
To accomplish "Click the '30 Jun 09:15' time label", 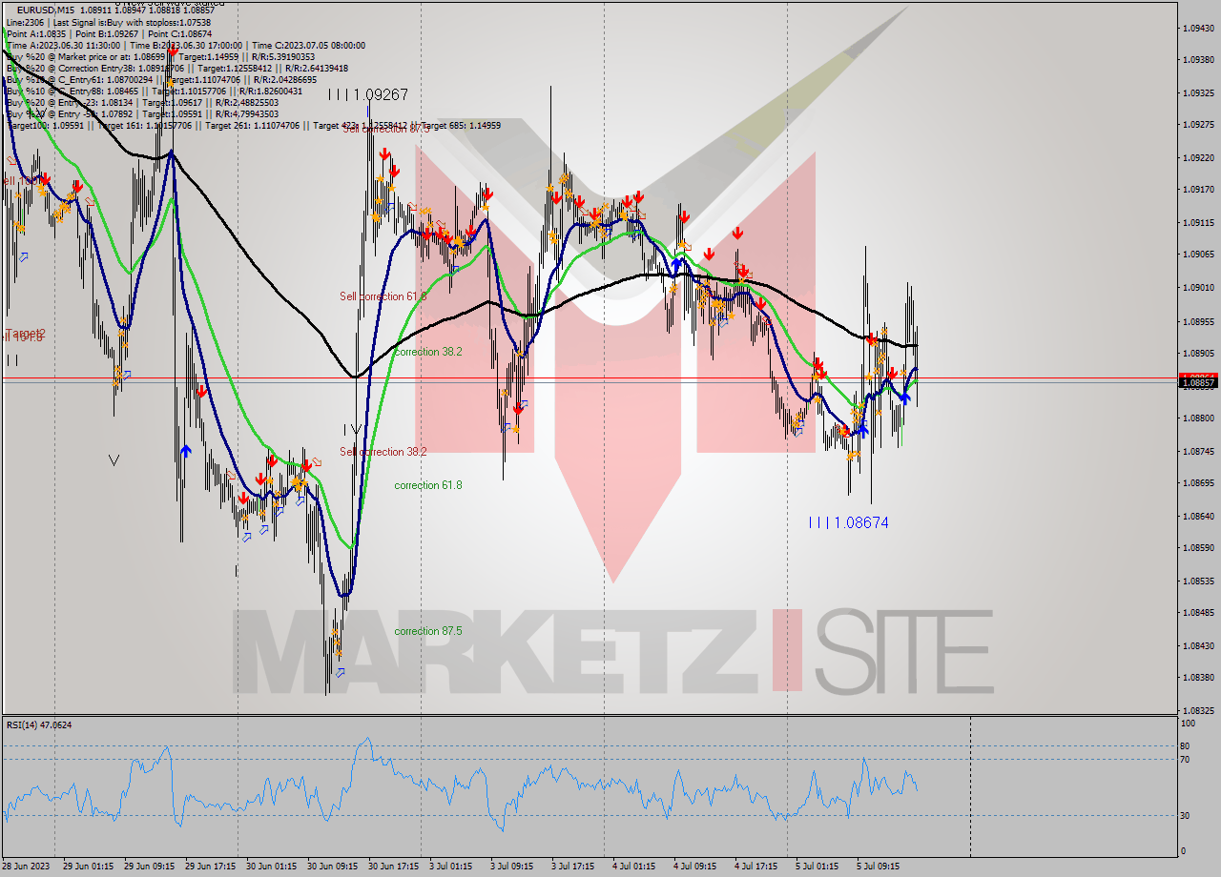I will pyautogui.click(x=334, y=867).
